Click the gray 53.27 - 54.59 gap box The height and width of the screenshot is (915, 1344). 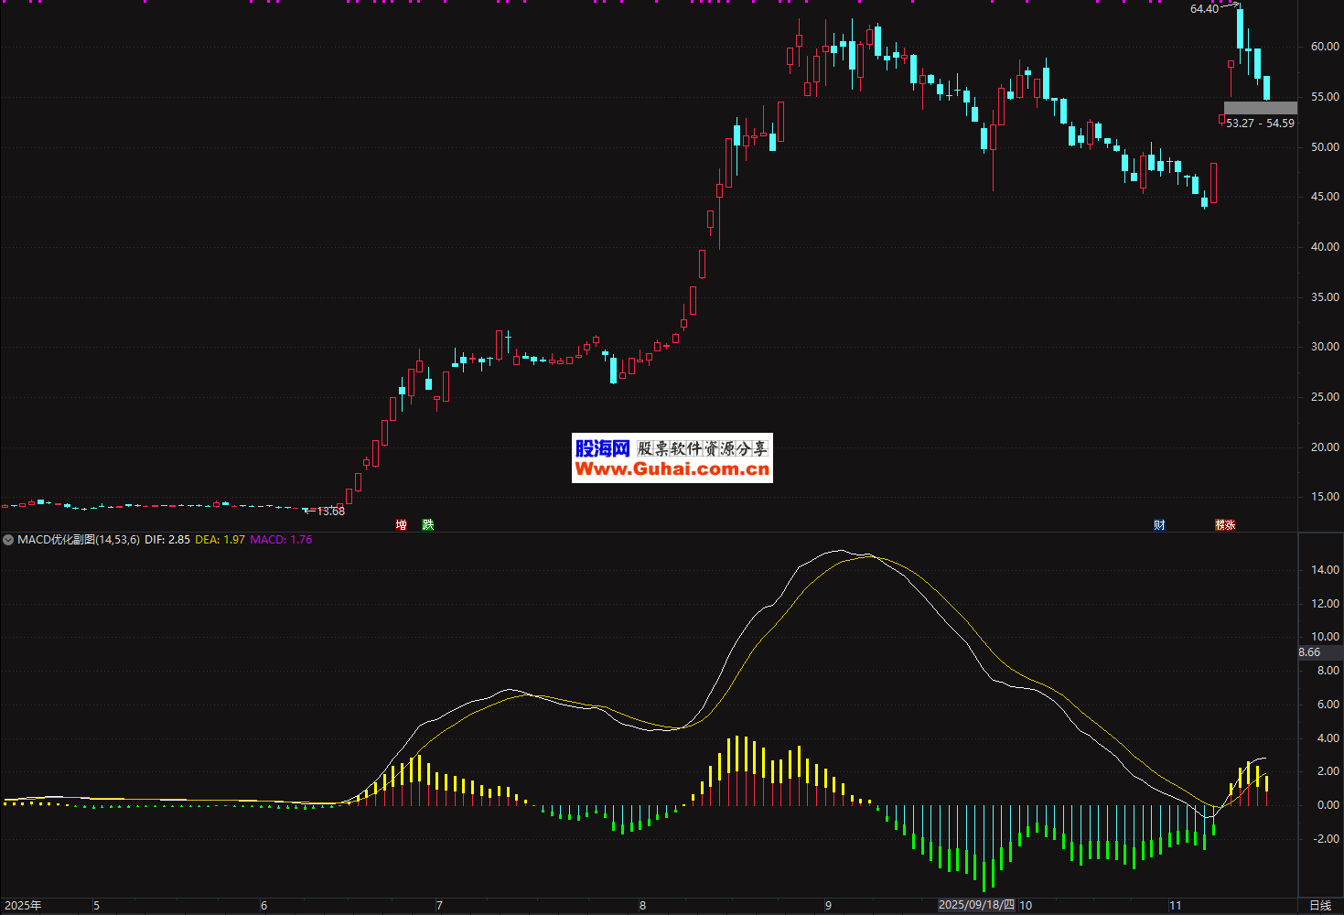click(x=1260, y=108)
